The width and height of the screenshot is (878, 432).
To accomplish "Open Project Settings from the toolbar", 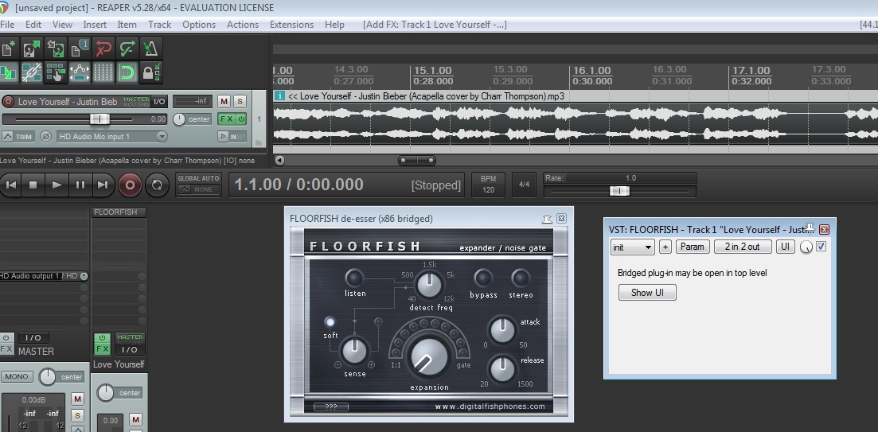I will (80, 49).
